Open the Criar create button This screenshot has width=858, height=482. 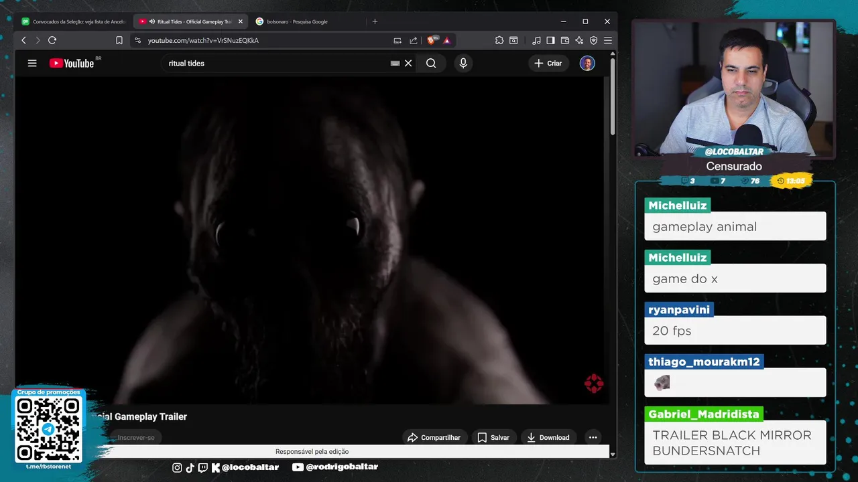click(x=548, y=63)
